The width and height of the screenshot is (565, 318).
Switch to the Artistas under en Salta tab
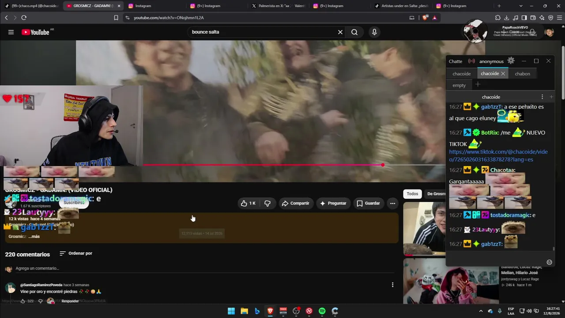click(x=402, y=6)
